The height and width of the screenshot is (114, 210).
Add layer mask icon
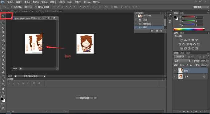point(188,111)
